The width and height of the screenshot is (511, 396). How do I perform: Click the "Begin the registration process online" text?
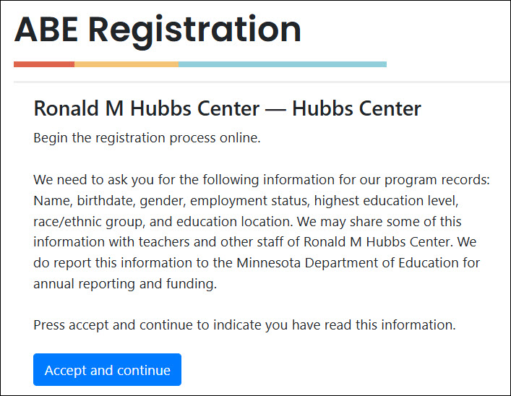point(147,137)
